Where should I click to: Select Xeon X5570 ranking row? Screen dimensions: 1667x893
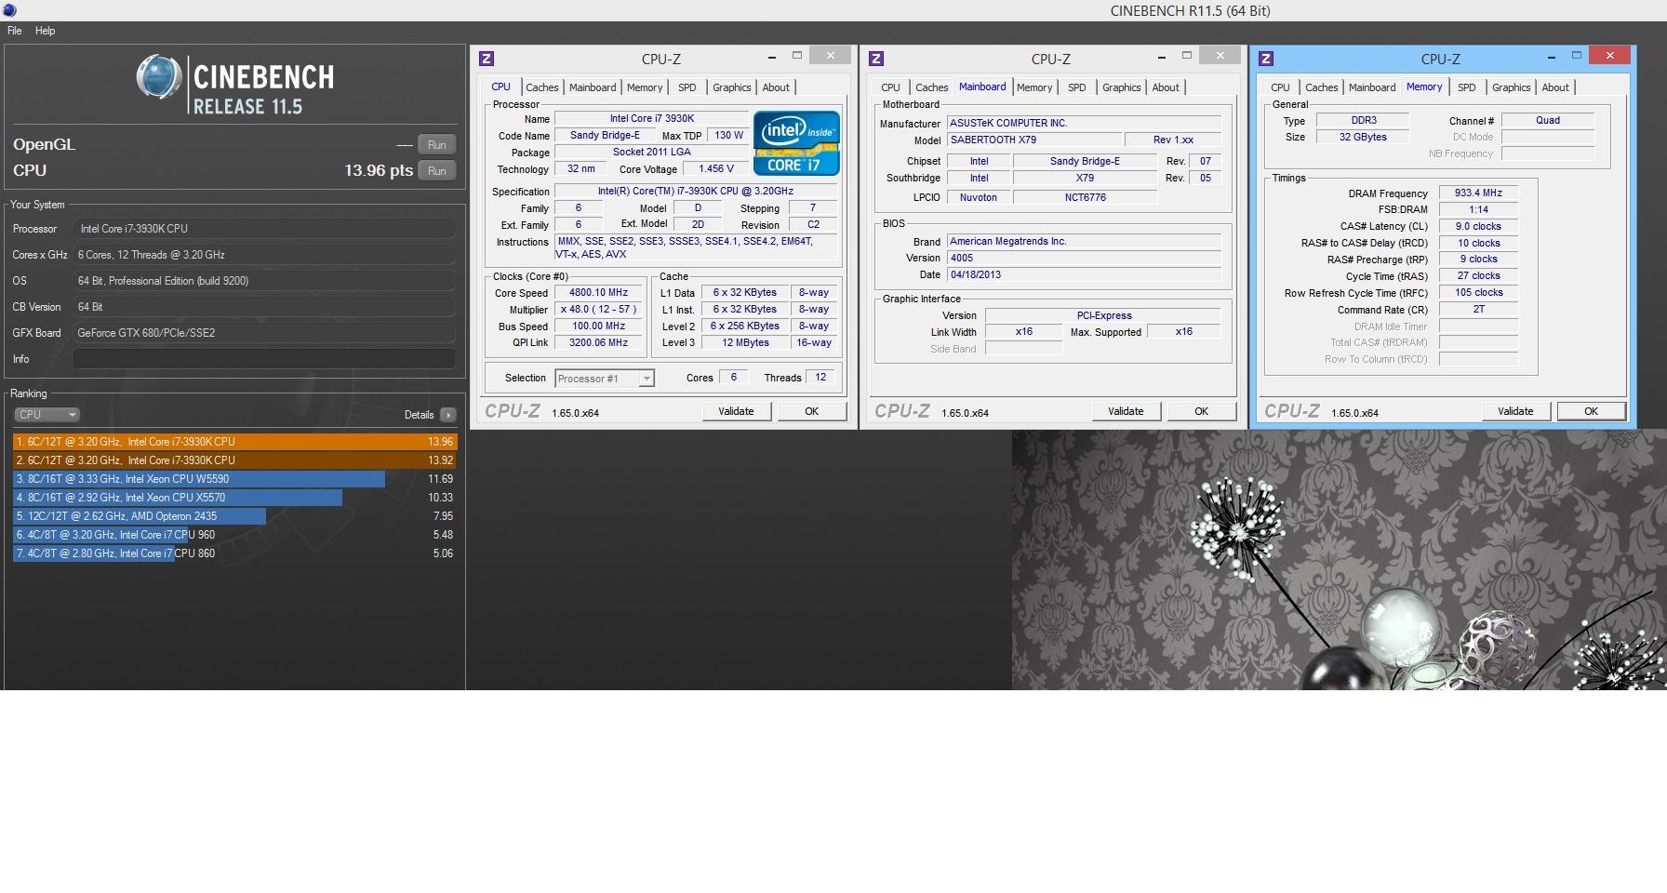coord(235,498)
